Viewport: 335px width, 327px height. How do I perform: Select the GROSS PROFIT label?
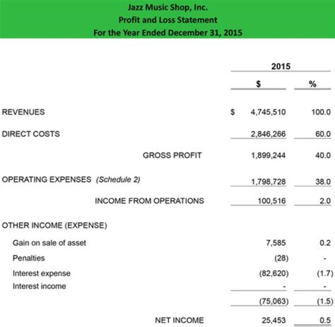click(x=172, y=155)
